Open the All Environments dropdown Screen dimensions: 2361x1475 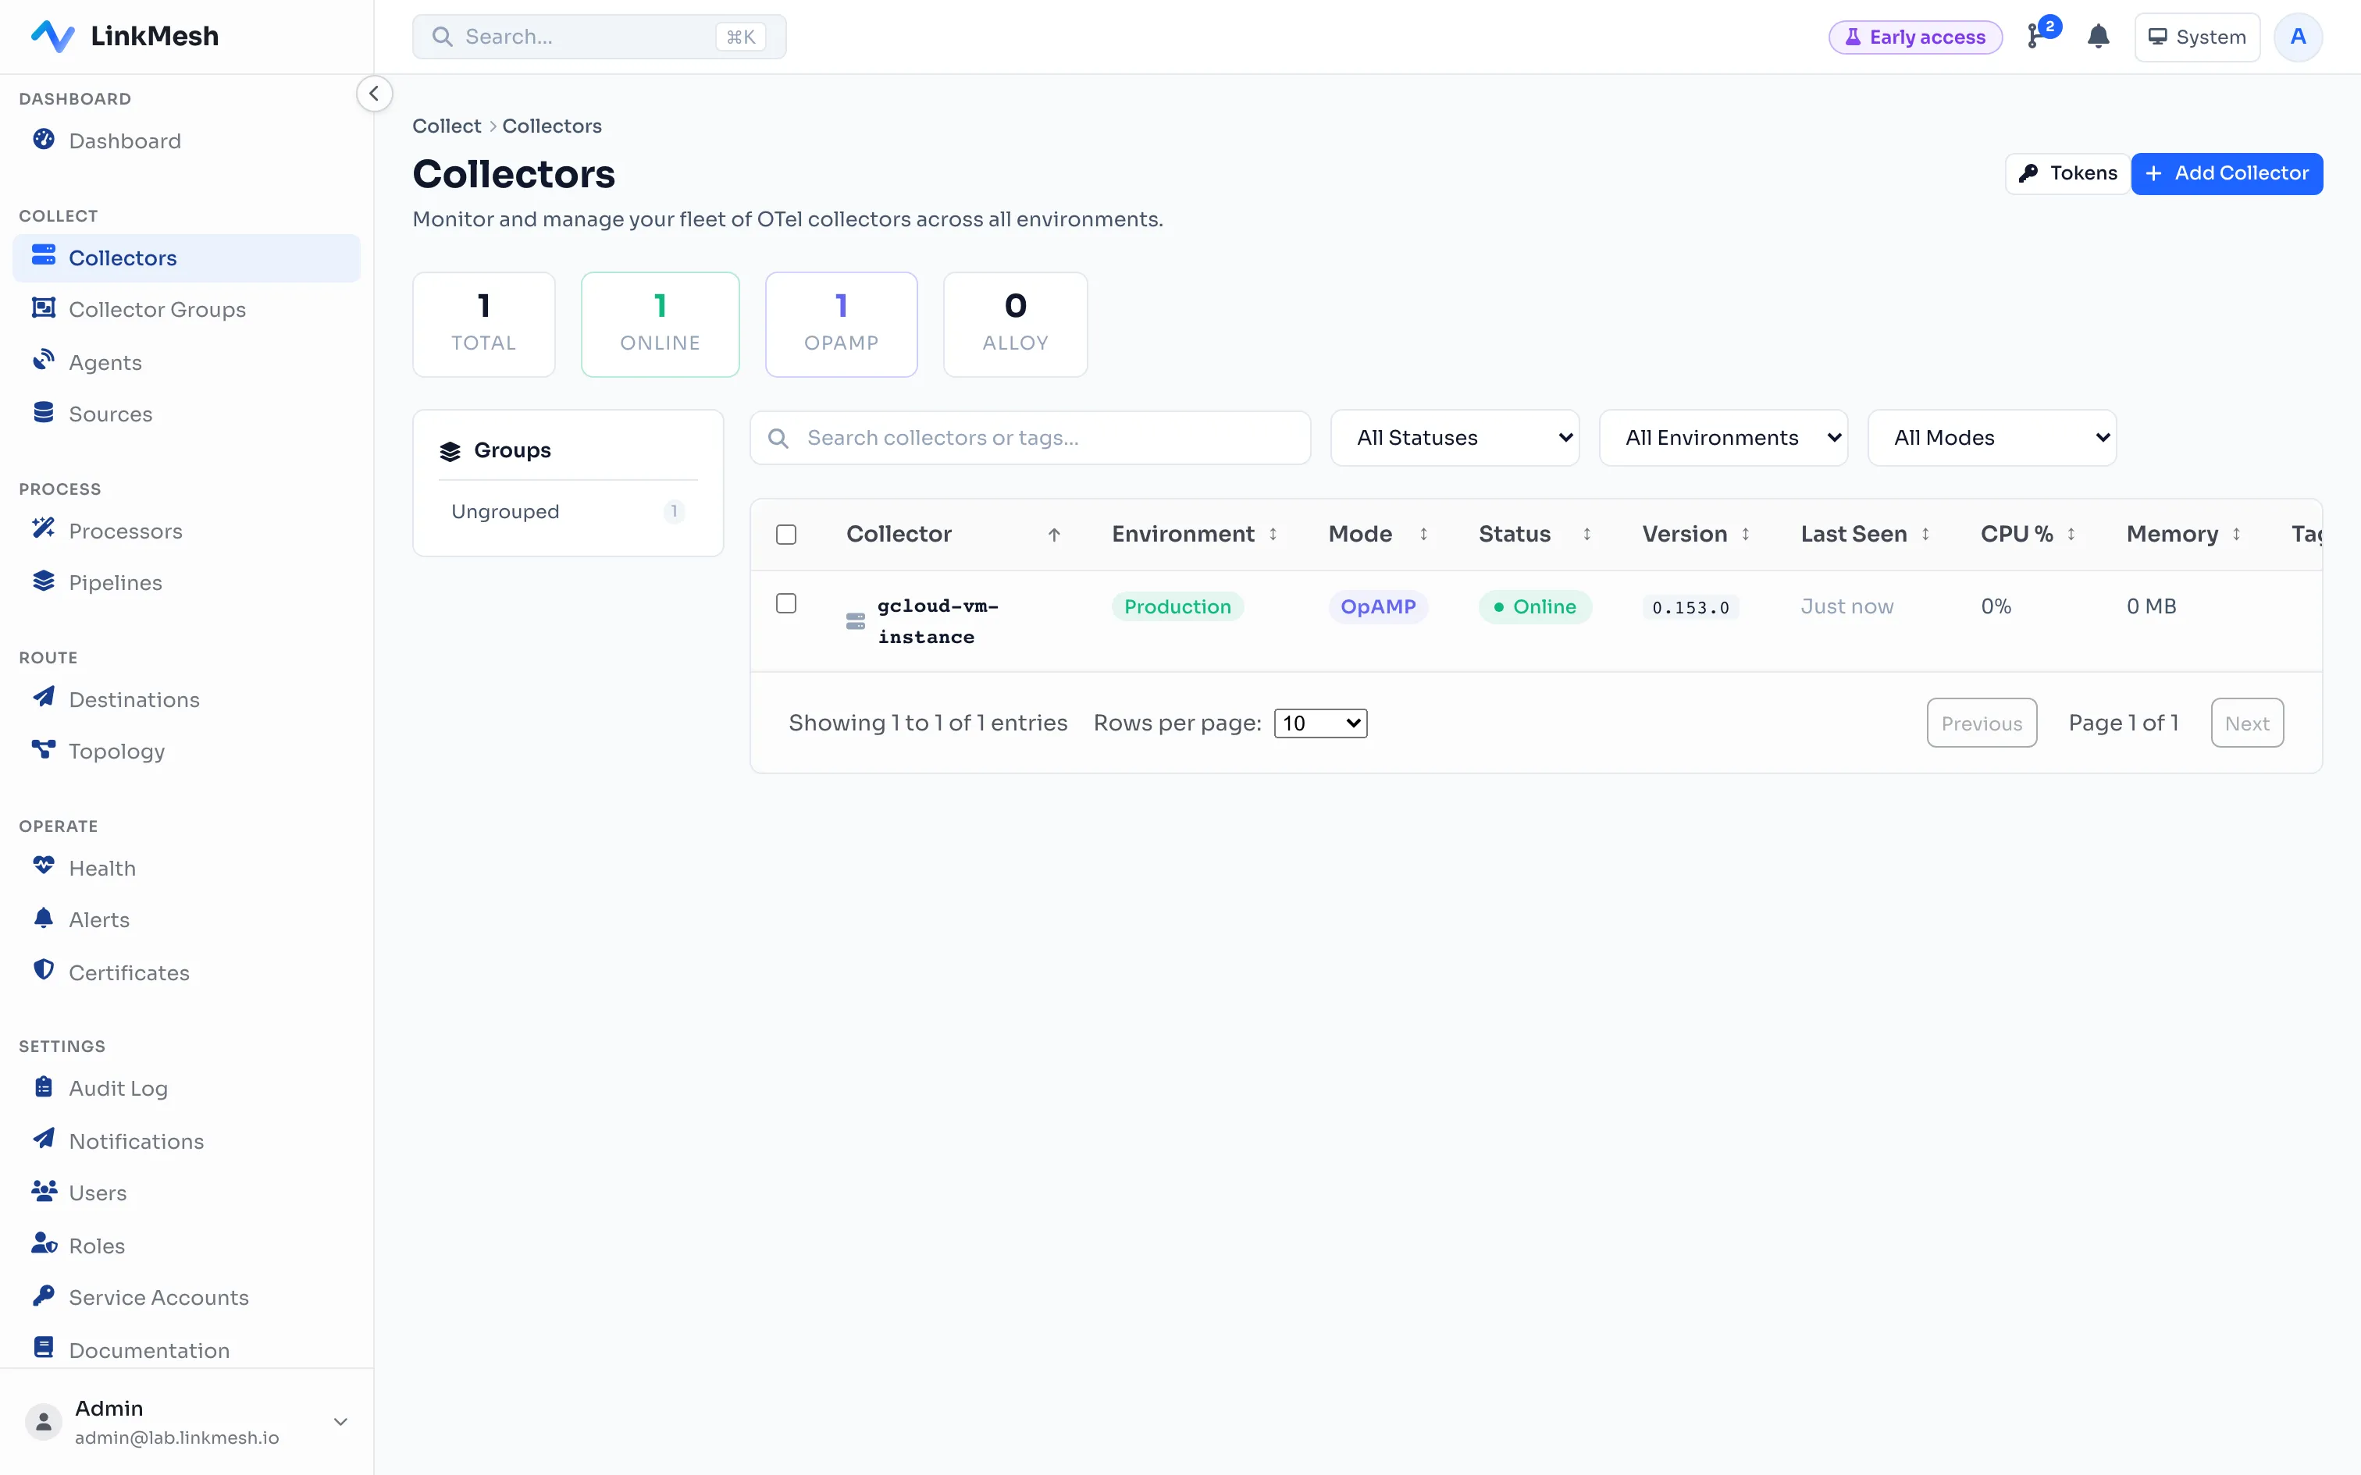1723,438
